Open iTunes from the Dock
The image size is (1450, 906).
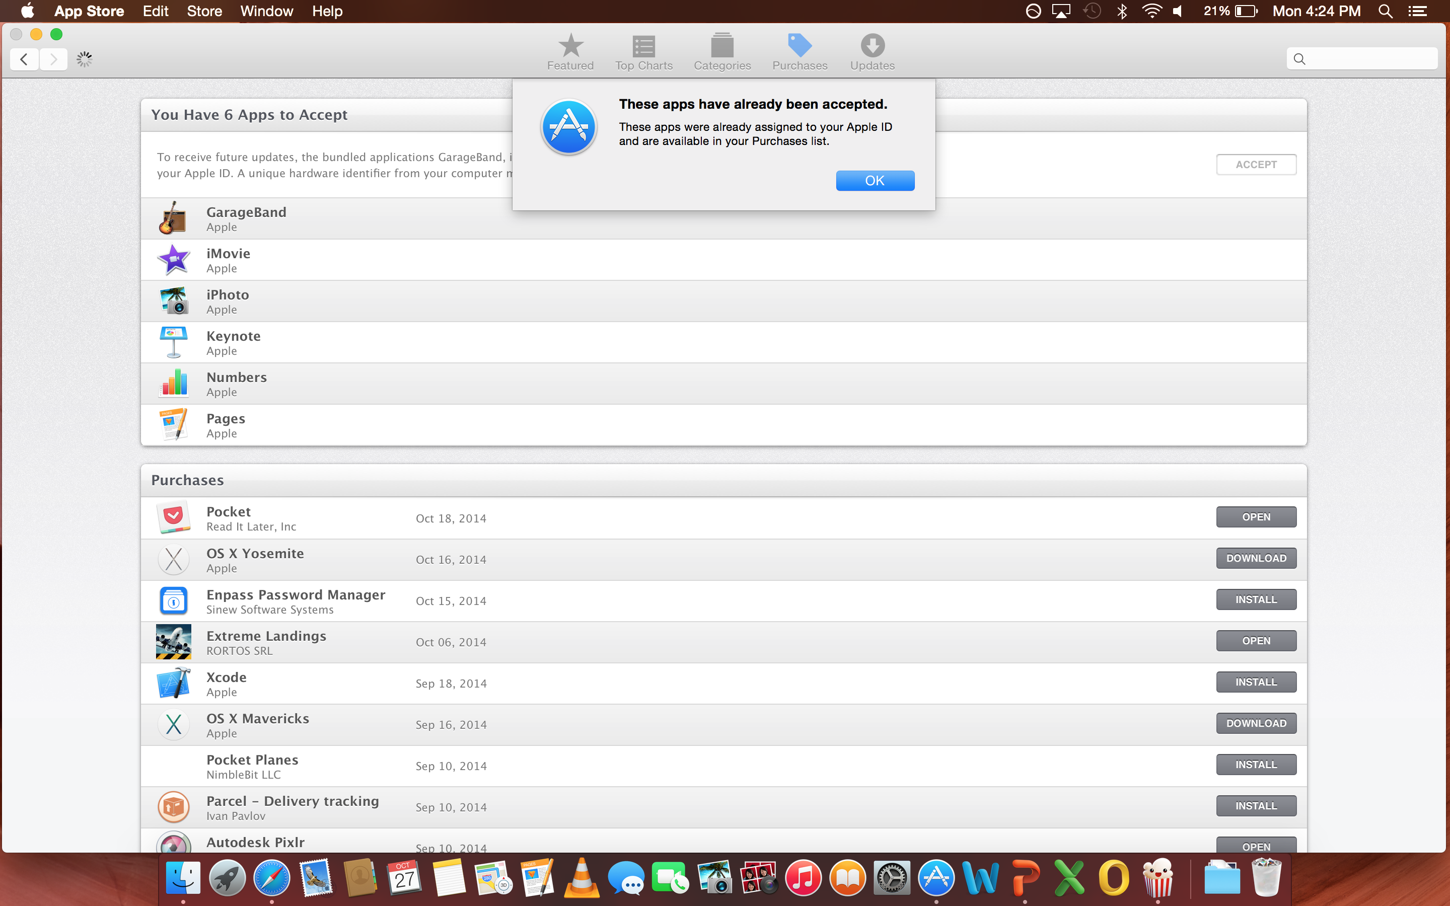(x=803, y=878)
